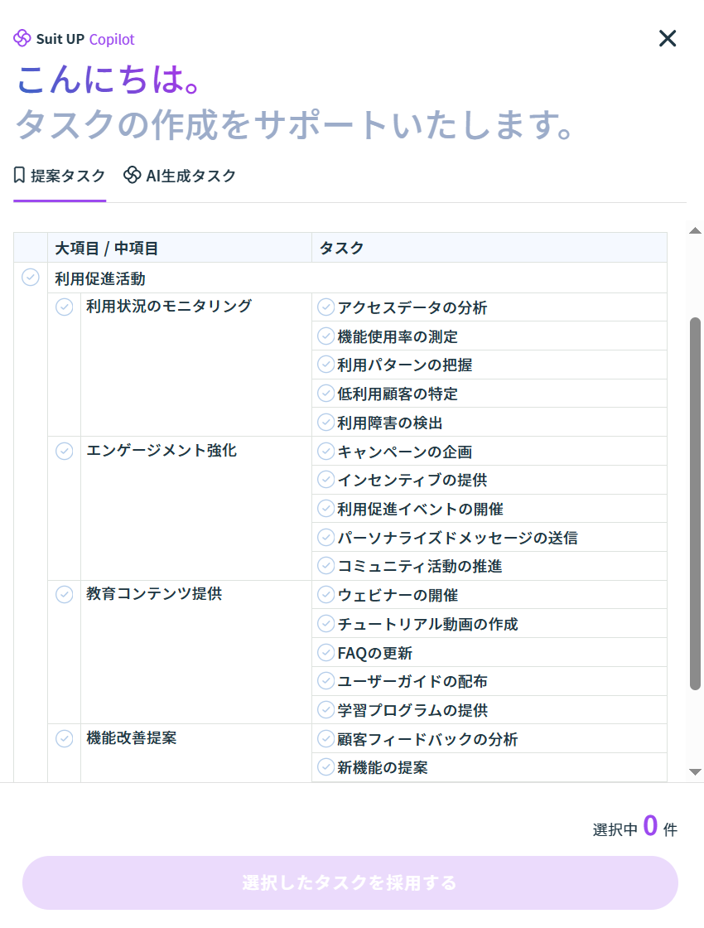Screen dimensions: 704x928
Task: Click the scrollbar down arrow
Action: [x=696, y=772]
